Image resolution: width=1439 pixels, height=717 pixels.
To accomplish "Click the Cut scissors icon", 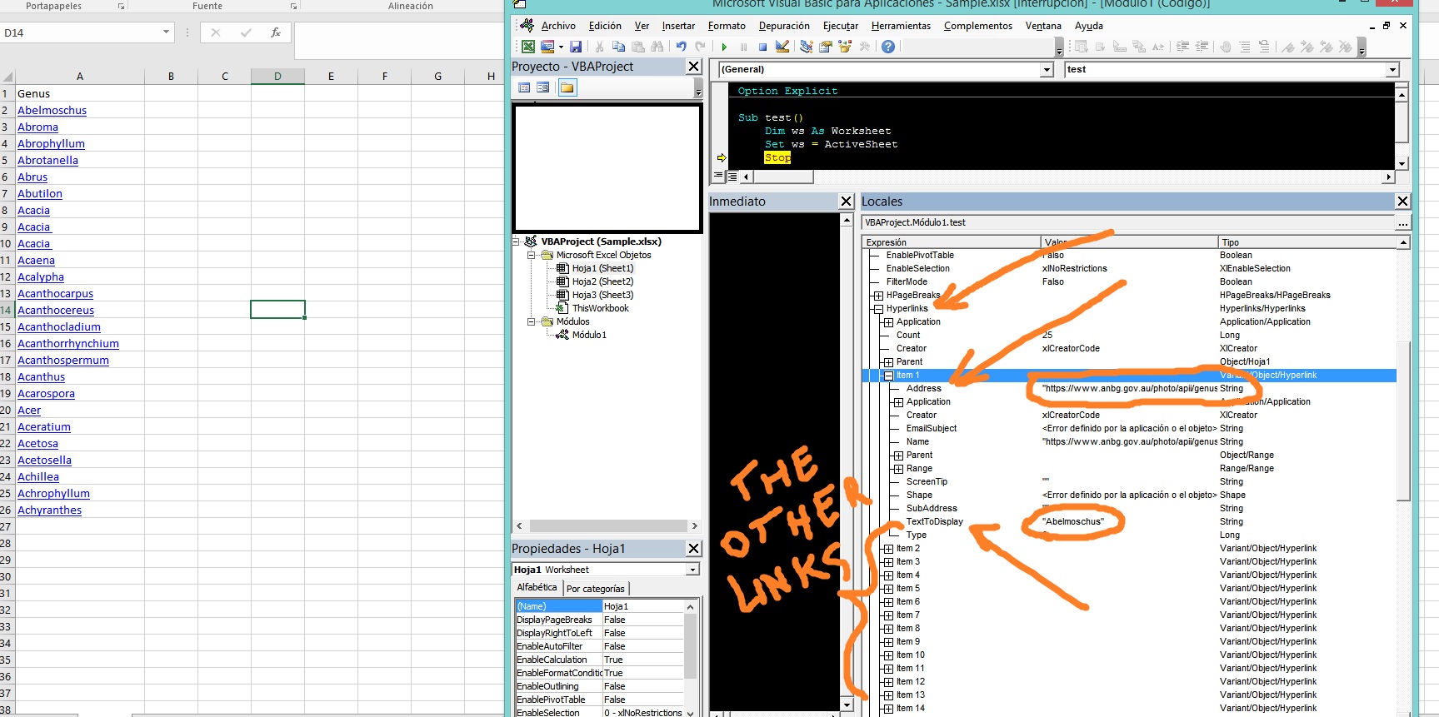I will pos(599,47).
